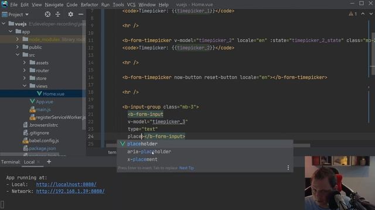Viewport: 375px width, 210px height.
Task: Click the Next Tip link in popup
Action: pos(186,168)
